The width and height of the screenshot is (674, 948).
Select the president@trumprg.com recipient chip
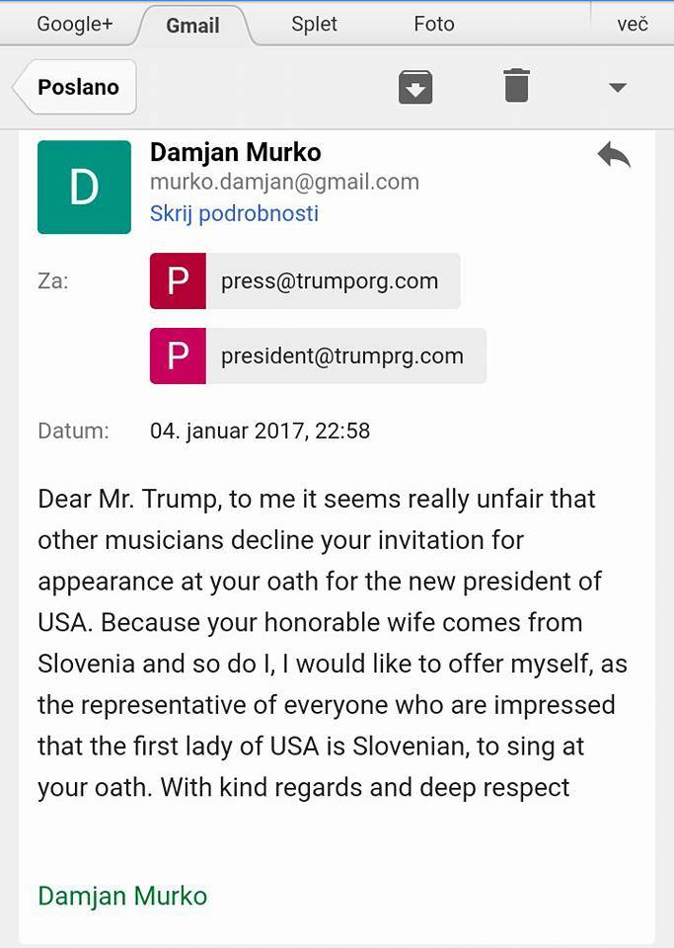click(342, 355)
